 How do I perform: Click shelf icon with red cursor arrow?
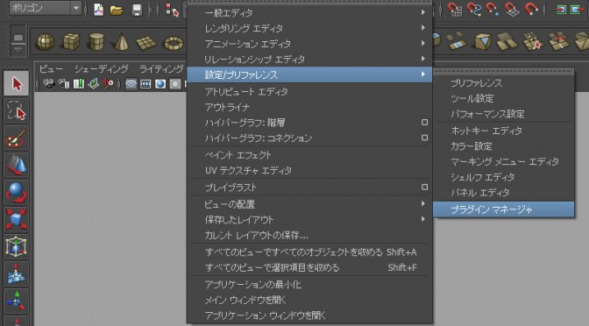(533, 41)
